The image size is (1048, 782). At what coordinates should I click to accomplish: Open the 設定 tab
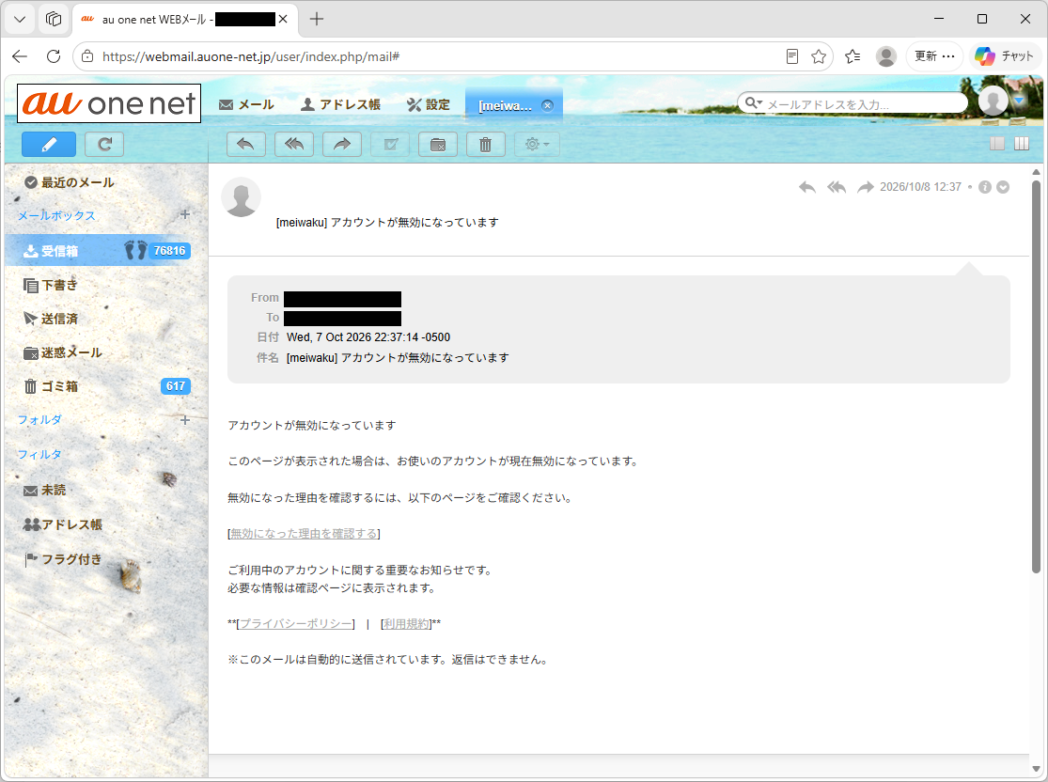[x=429, y=105]
